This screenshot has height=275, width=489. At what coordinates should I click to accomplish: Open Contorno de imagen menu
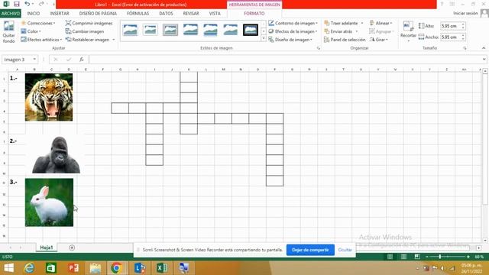[x=293, y=23]
